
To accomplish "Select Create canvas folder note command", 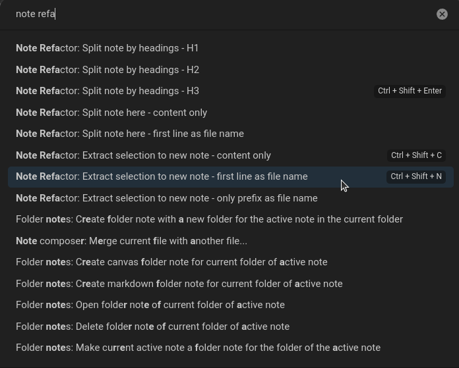I will pyautogui.click(x=171, y=262).
